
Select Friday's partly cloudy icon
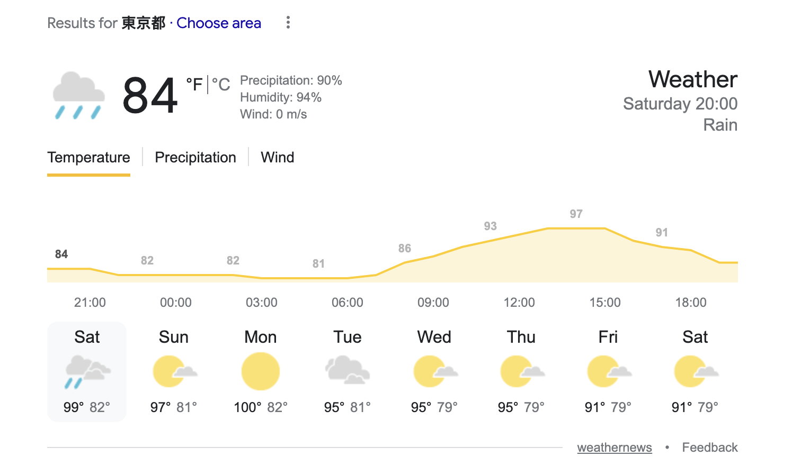coord(608,372)
